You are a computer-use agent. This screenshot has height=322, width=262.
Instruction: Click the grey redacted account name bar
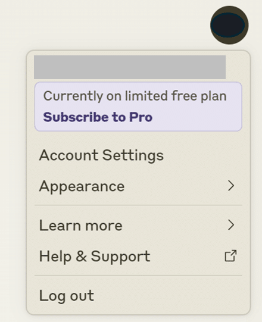point(130,67)
